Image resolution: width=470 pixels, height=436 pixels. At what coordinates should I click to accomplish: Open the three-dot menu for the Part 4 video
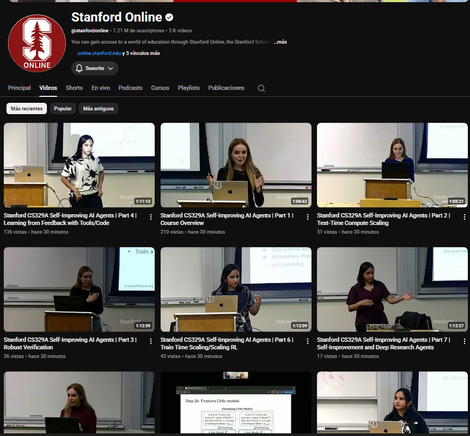pos(151,217)
